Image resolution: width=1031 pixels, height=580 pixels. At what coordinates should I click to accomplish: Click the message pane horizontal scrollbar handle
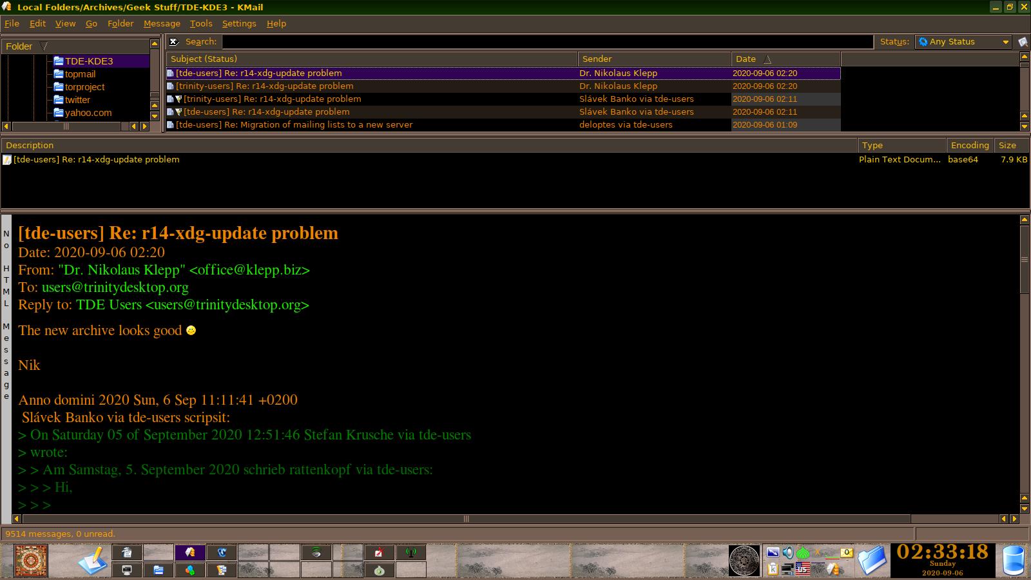[466, 518]
